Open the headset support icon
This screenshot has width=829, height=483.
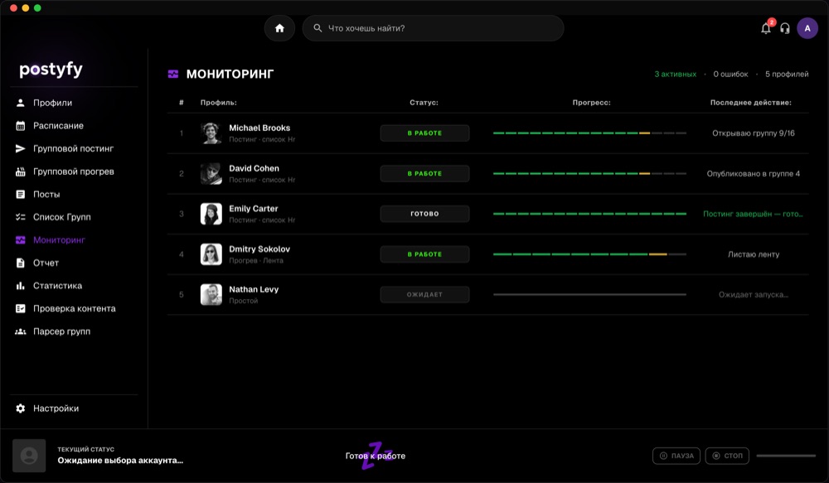coord(785,28)
